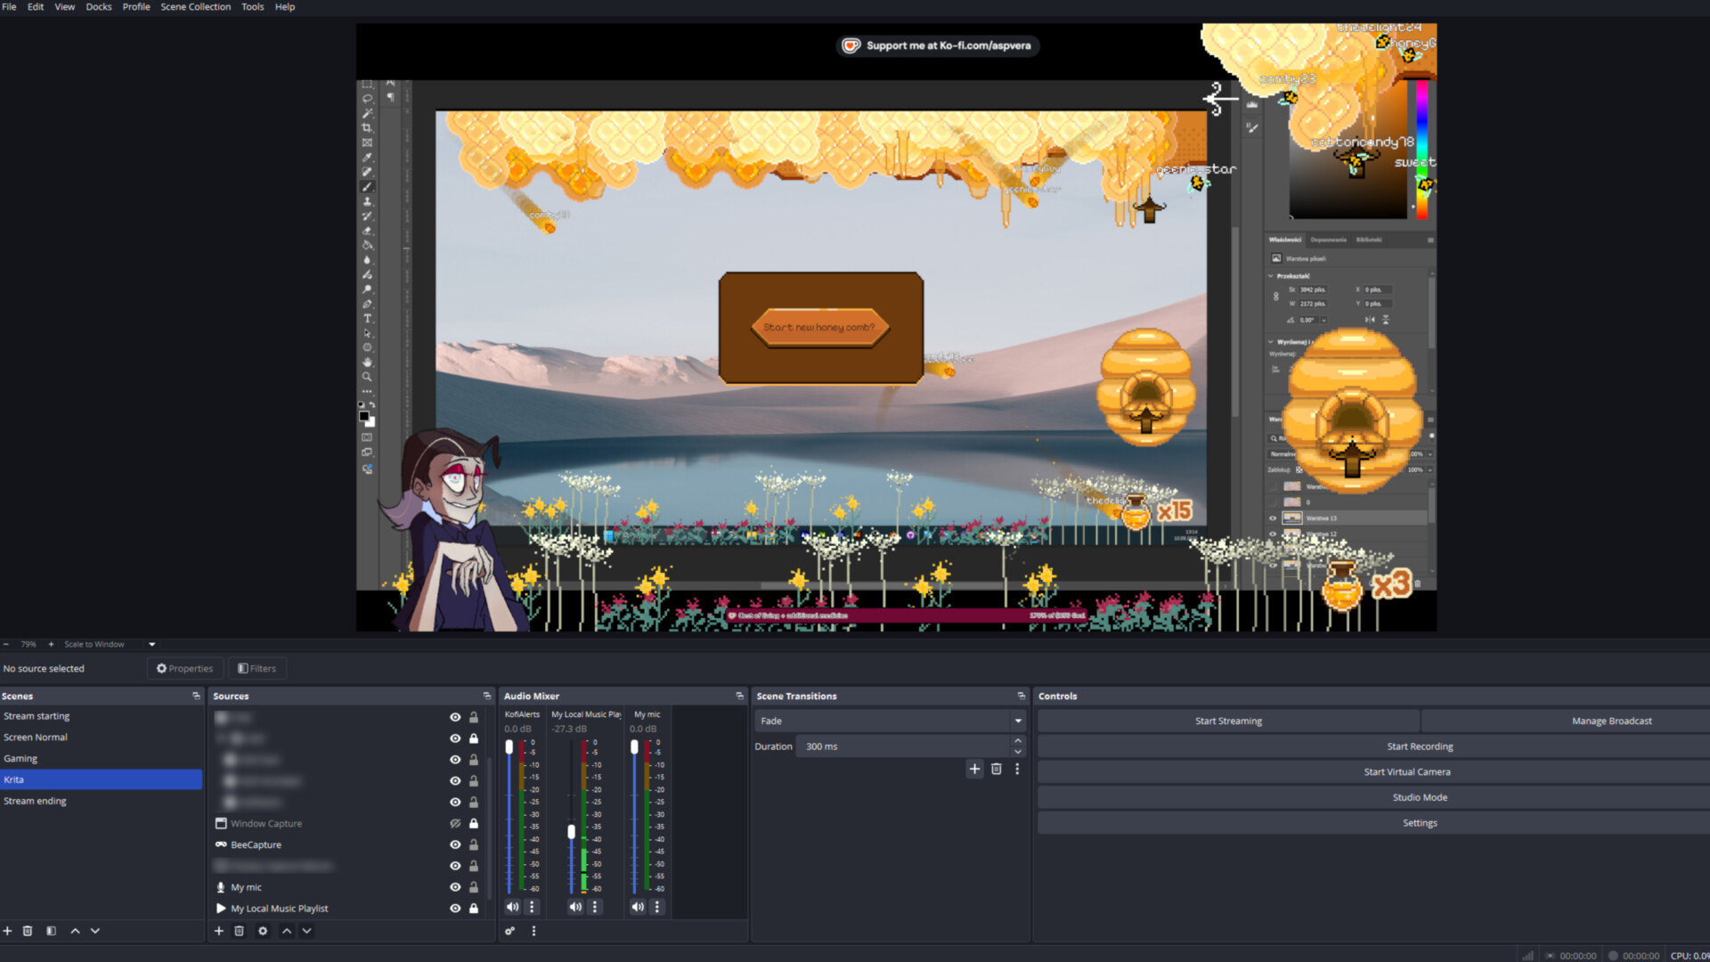Open the zoom level dropdown in Krita's status bar
Viewport: 1710px width, 962px height.
[150, 644]
